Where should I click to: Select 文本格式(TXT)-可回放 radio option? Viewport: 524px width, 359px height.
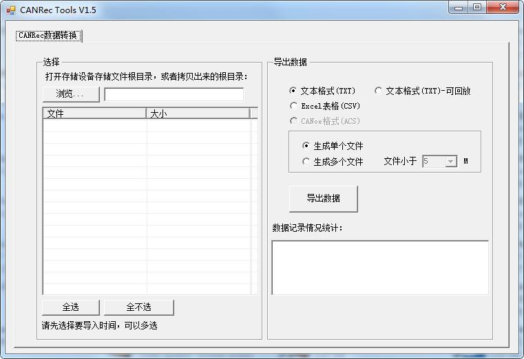pos(379,91)
